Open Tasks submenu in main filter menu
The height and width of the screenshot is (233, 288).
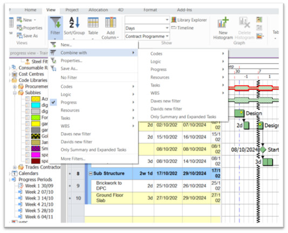[93, 118]
